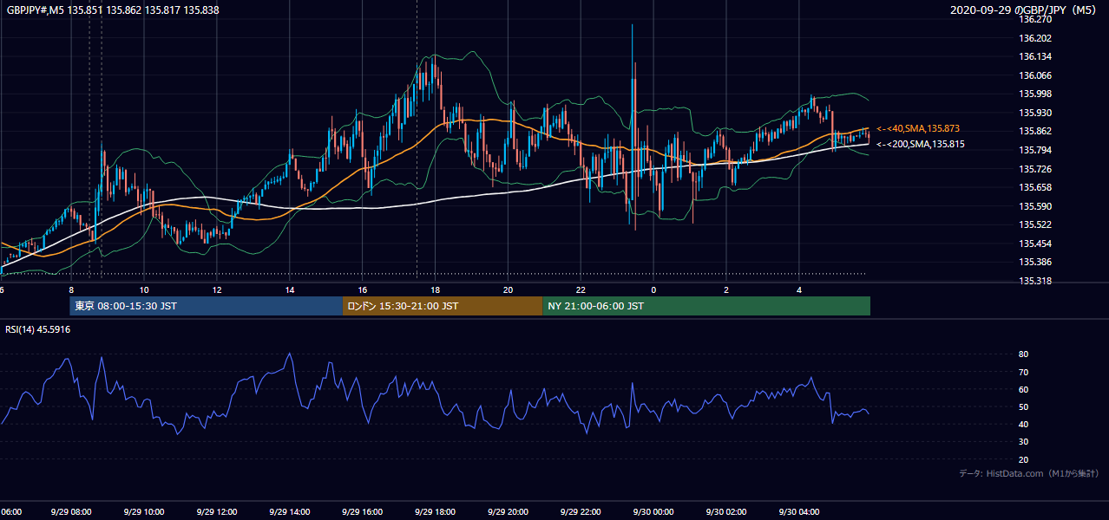Click the 135.998 price axis label
1109x520 pixels.
click(x=1036, y=94)
